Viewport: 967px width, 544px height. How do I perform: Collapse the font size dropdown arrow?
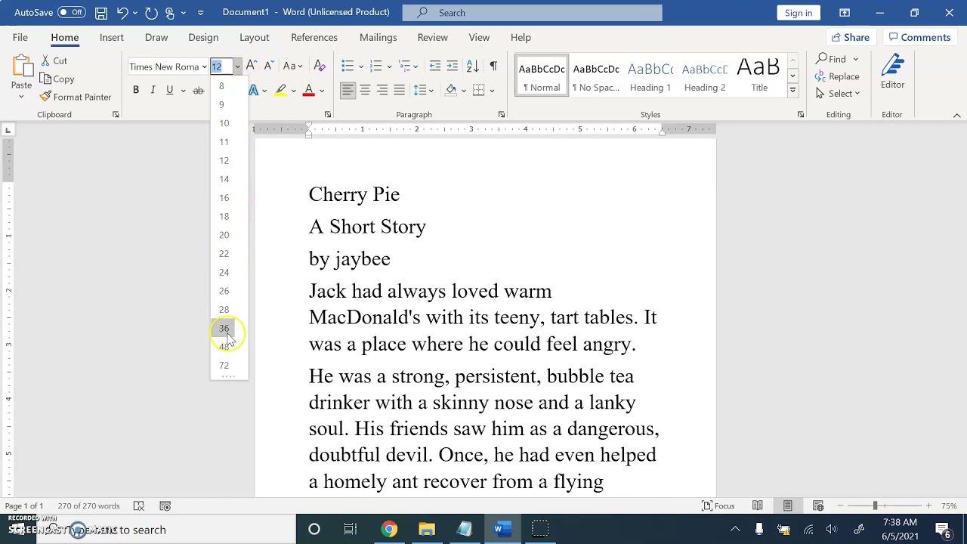[237, 66]
